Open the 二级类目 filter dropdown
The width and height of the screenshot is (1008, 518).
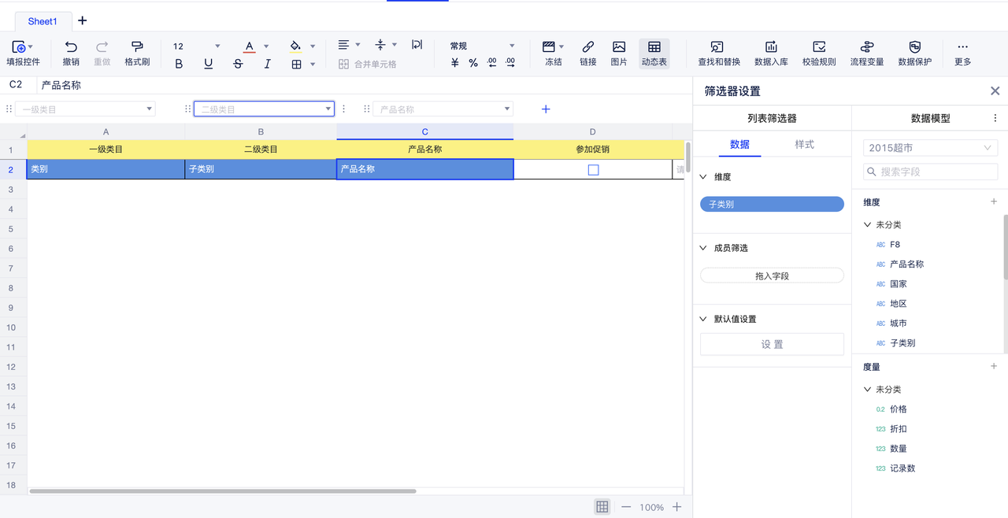click(x=328, y=109)
